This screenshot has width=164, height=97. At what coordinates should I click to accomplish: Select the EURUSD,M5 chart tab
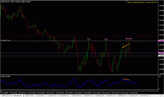18,96
